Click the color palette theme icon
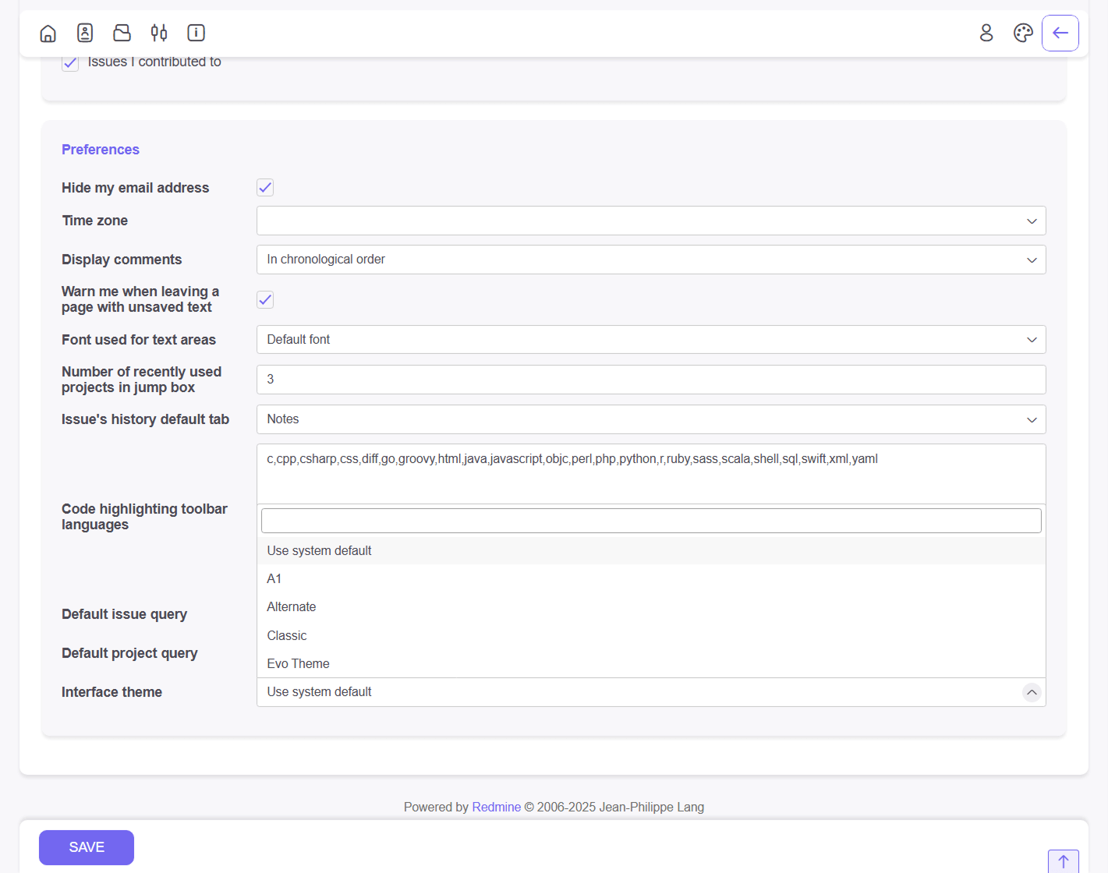 (x=1023, y=33)
